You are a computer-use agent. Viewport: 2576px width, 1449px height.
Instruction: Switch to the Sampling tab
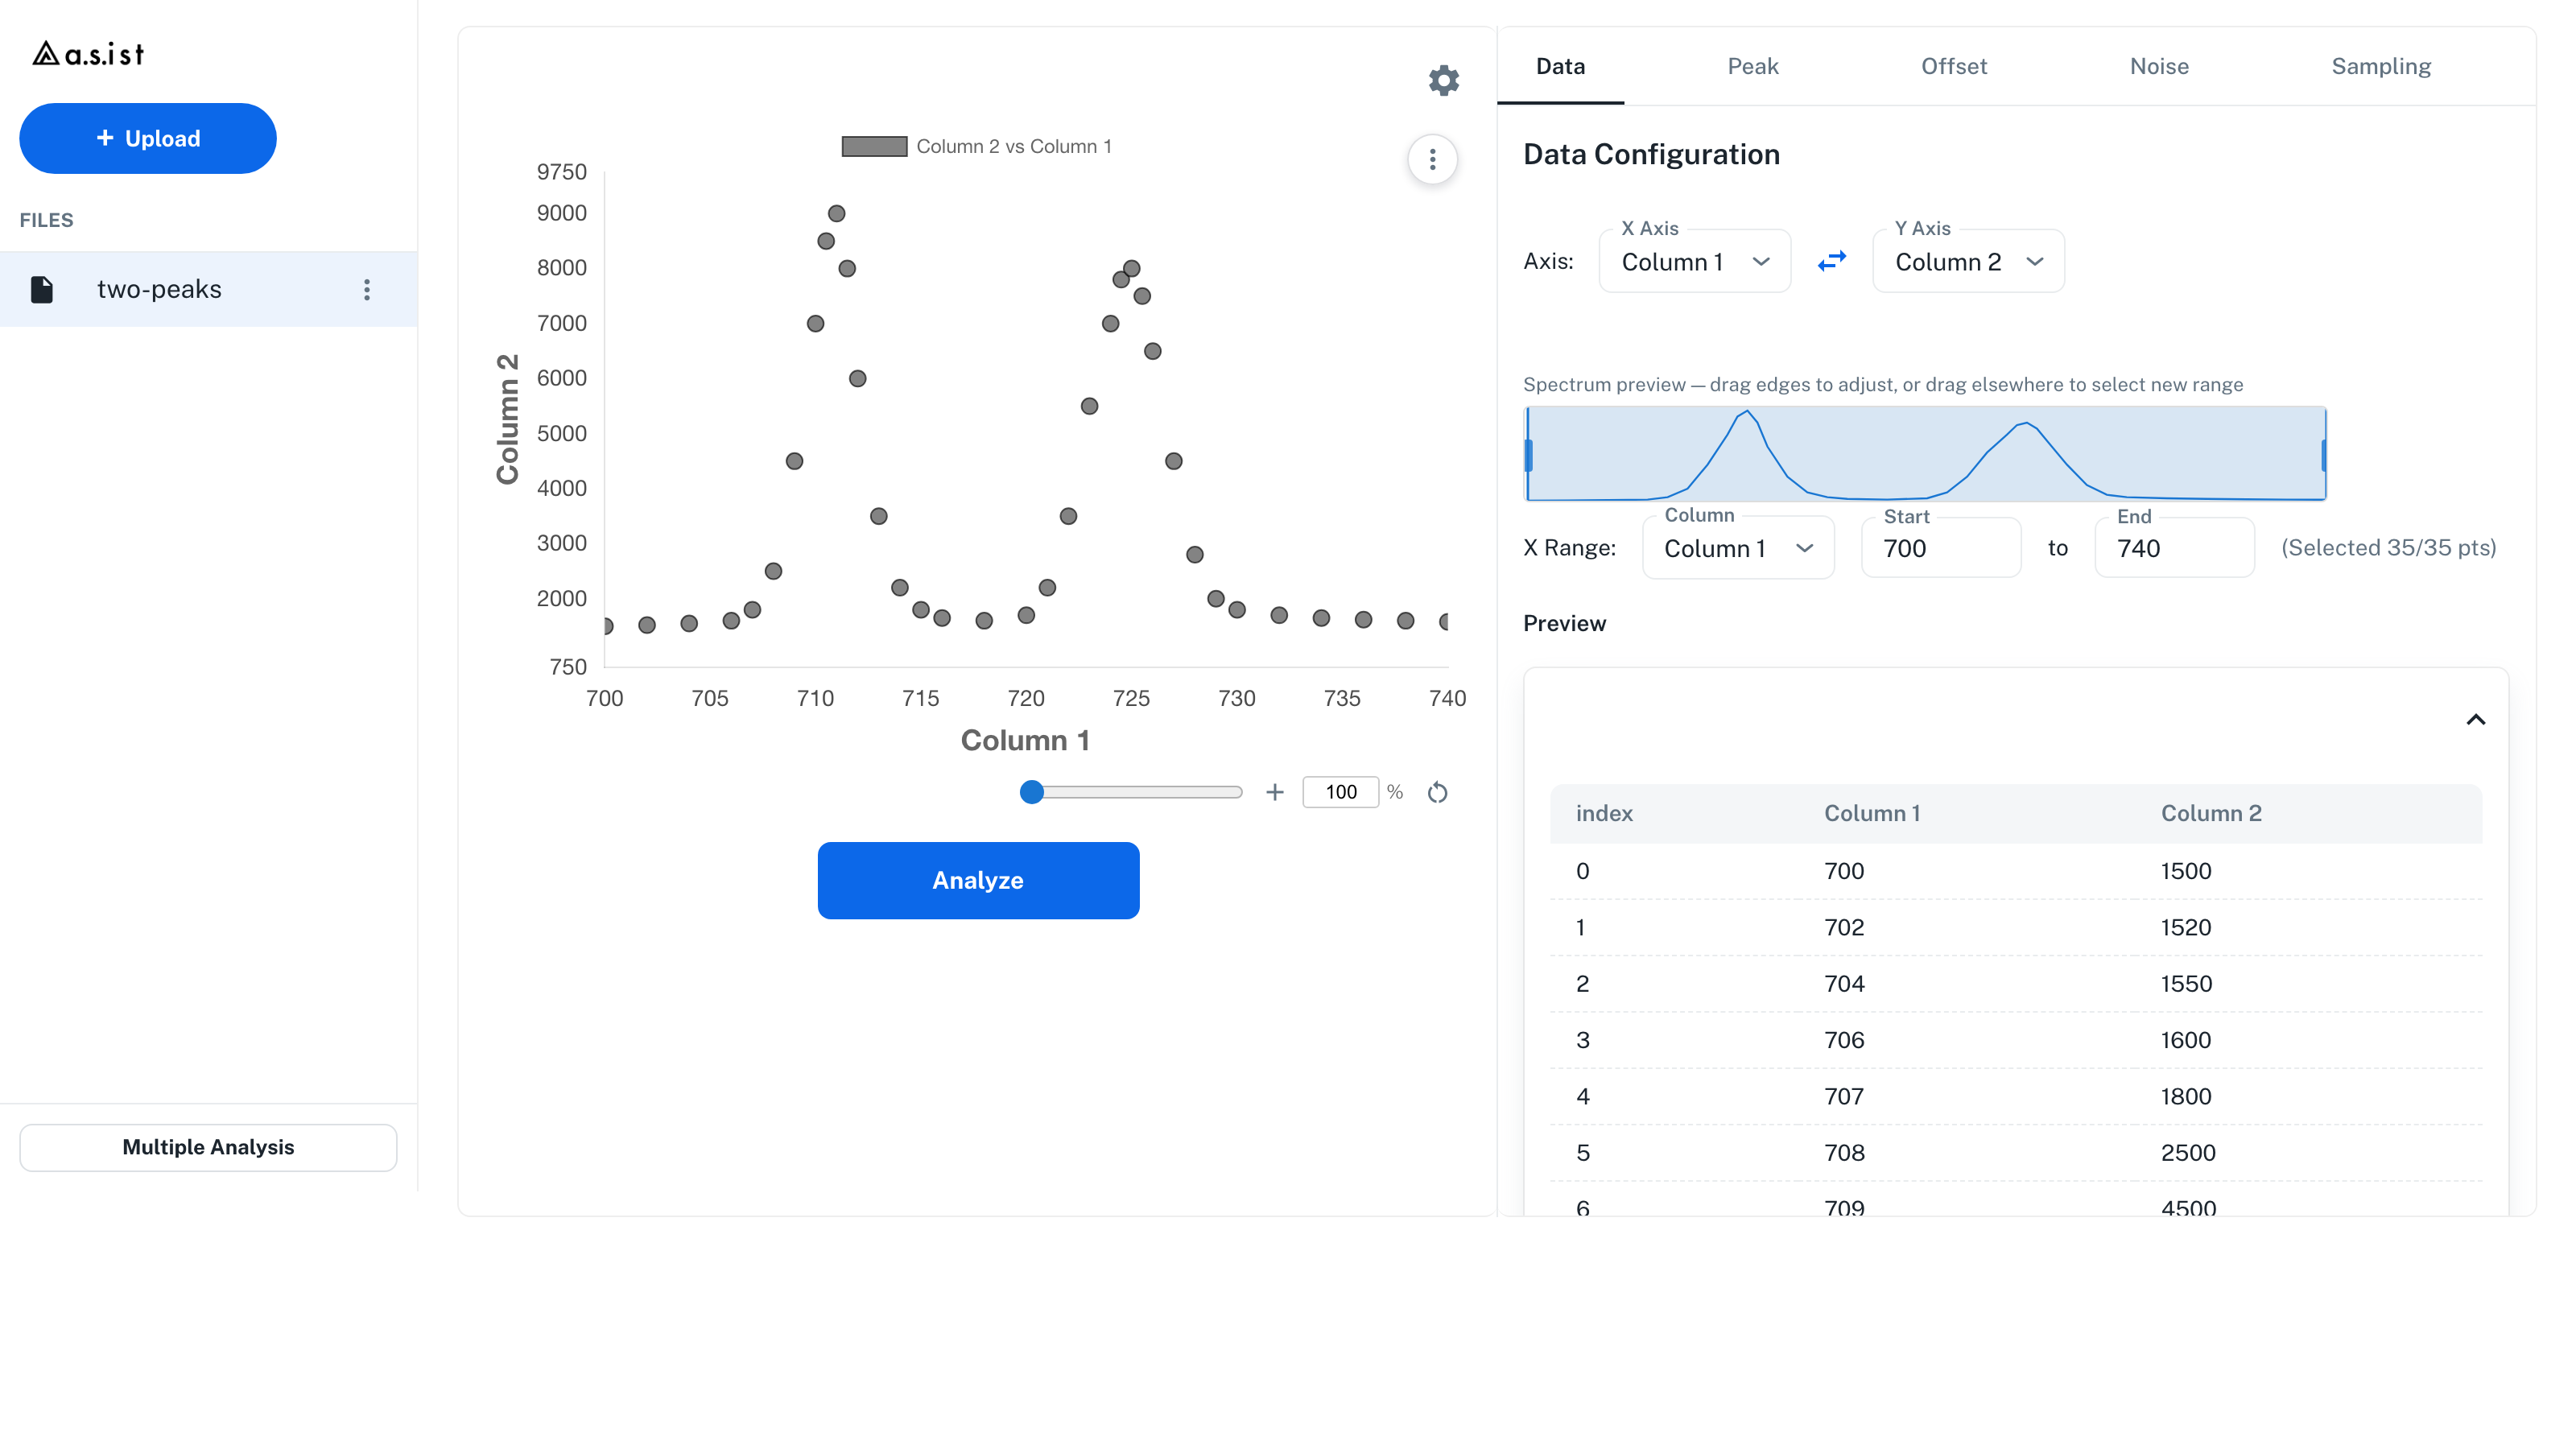coord(2380,66)
